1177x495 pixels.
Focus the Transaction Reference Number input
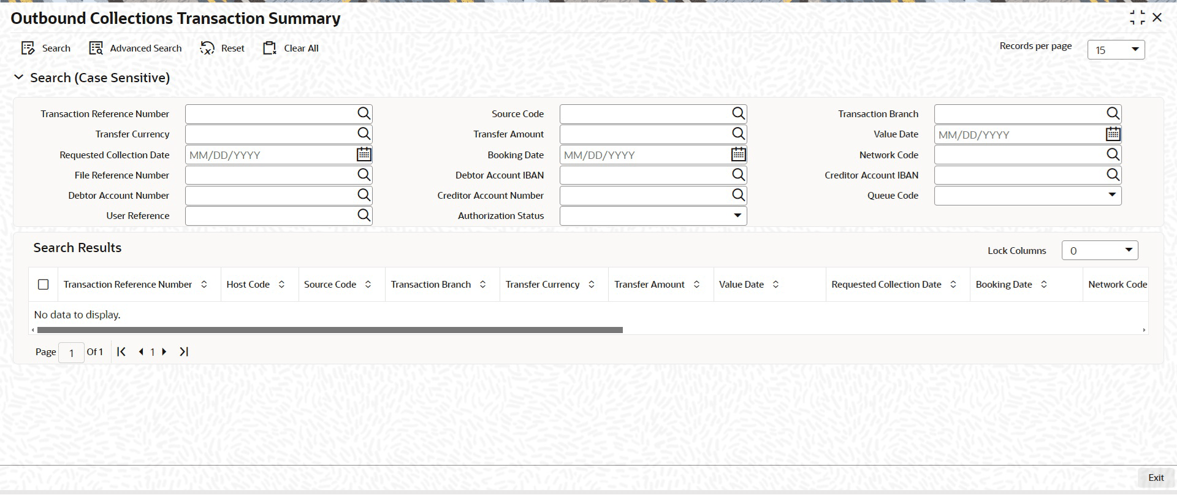coord(271,113)
